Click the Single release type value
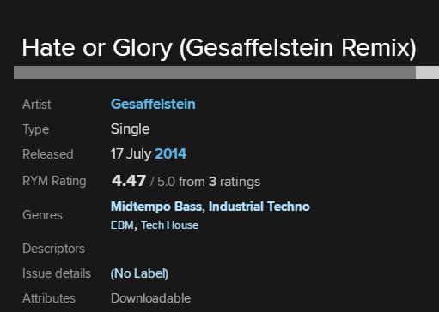Image resolution: width=439 pixels, height=312 pixels. 130,129
